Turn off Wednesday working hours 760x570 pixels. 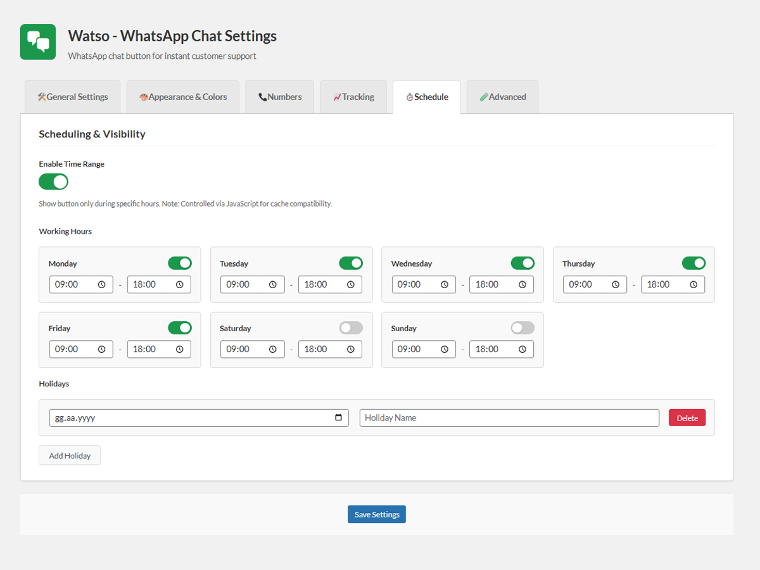point(522,263)
